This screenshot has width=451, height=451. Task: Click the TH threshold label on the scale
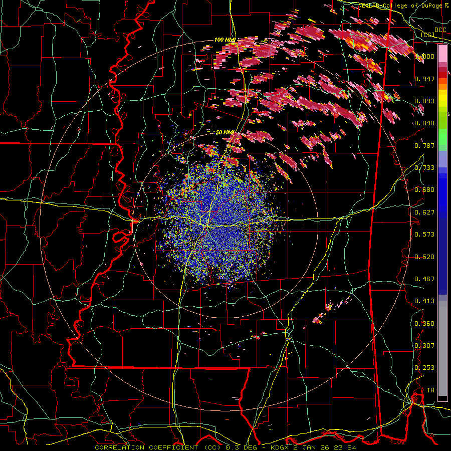(430, 390)
